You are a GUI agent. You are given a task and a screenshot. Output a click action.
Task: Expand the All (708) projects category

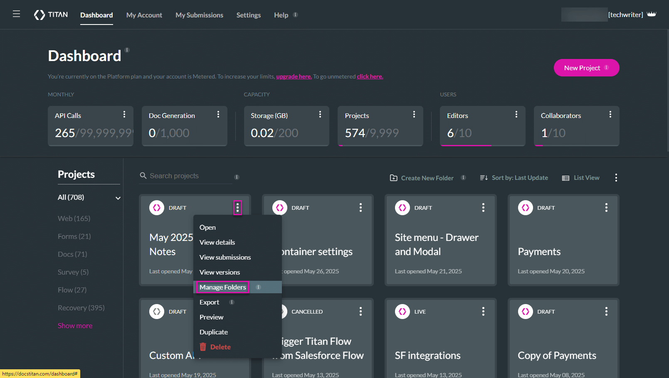point(118,198)
